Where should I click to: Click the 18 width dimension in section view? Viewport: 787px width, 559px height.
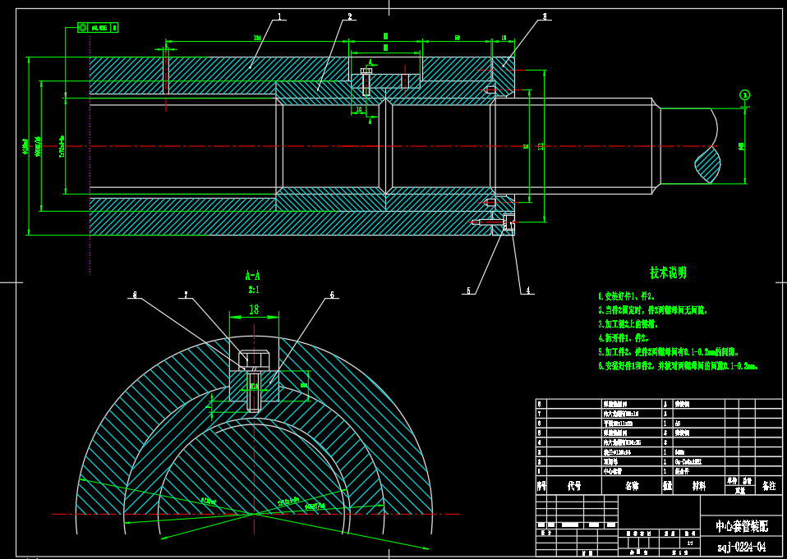254,309
